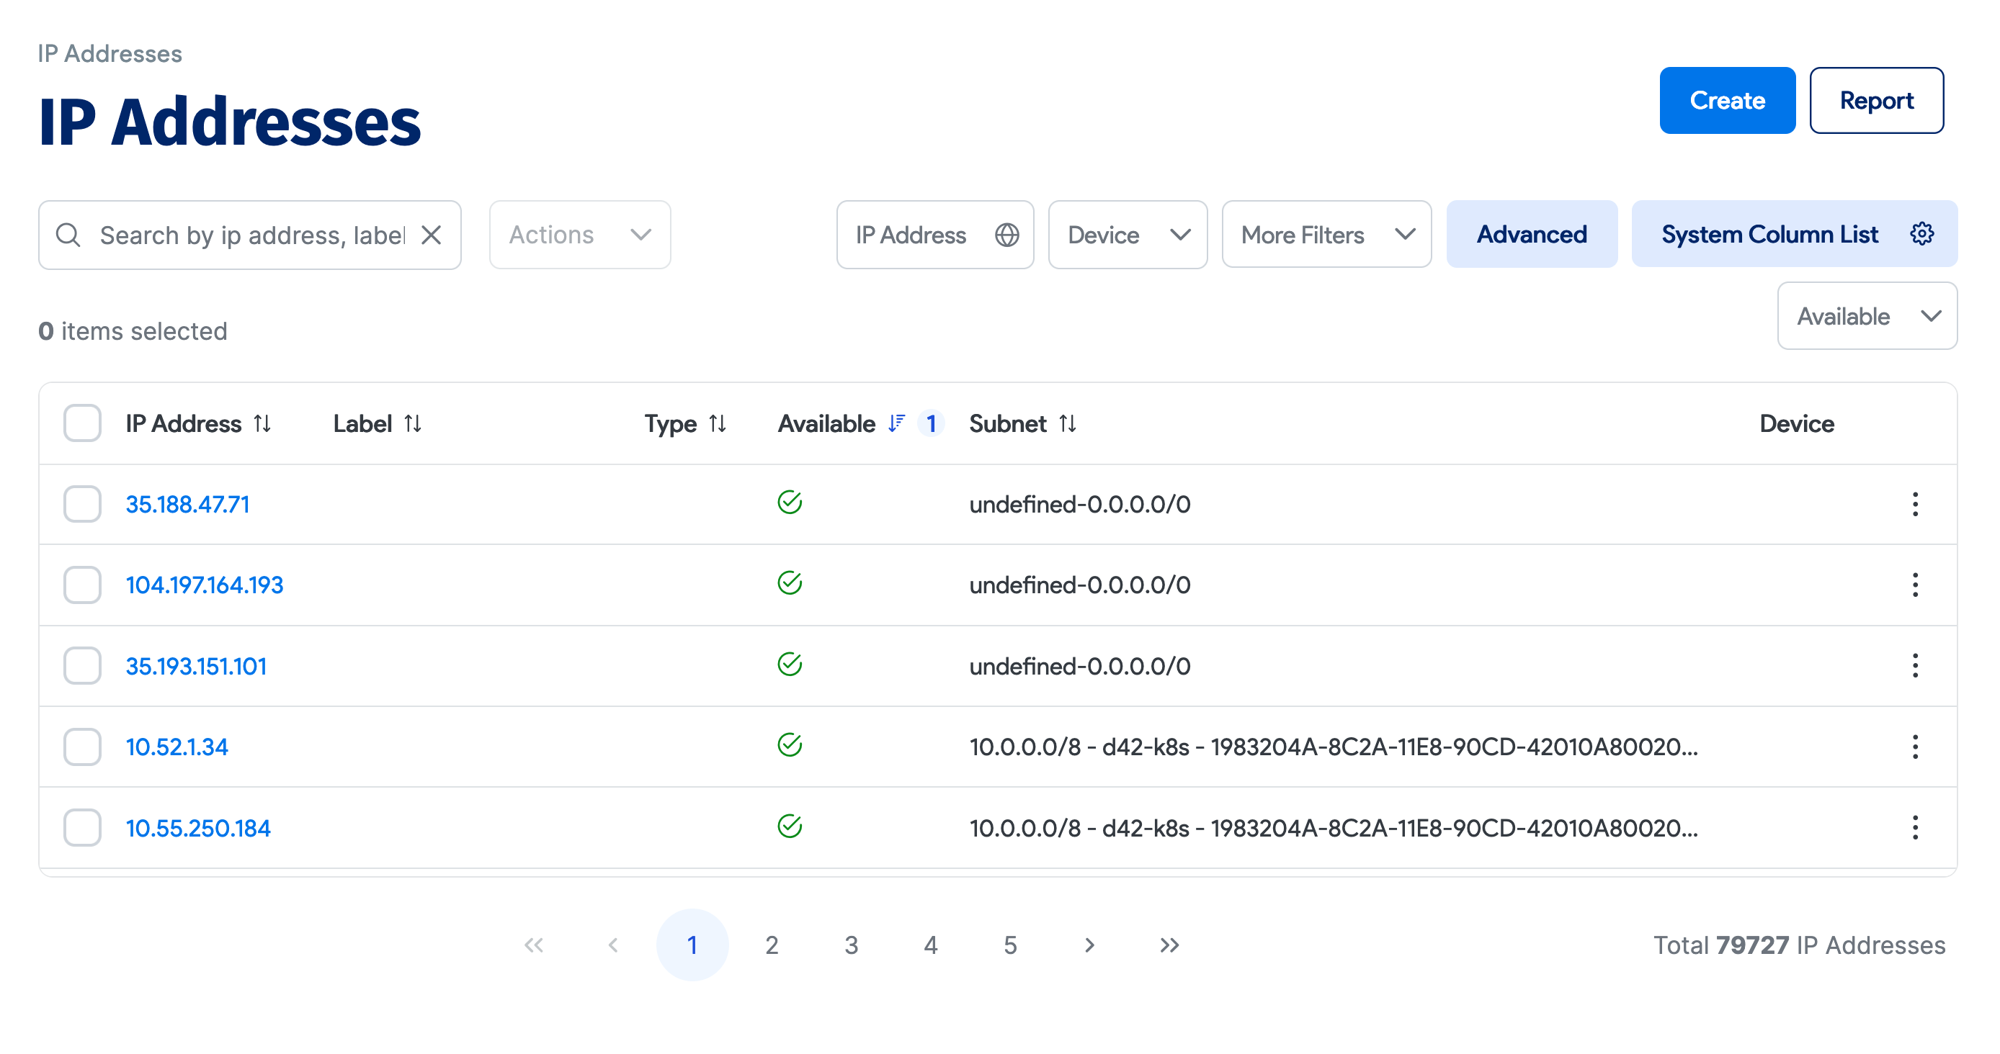Jump to the last page with double arrows
Screen dimensions: 2000x1054
click(x=1169, y=945)
